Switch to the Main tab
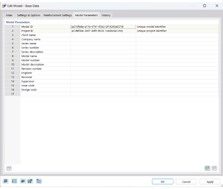Viewport: 223px width, 189px height. (x=9, y=15)
